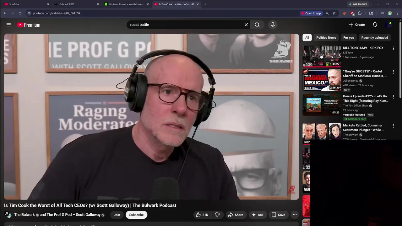
Task: Click the page vertical scrollbar
Action: click(x=400, y=60)
